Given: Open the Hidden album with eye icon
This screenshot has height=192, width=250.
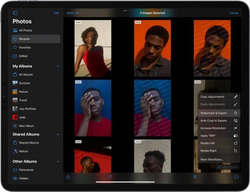Looking at the screenshot, I should 24,178.
